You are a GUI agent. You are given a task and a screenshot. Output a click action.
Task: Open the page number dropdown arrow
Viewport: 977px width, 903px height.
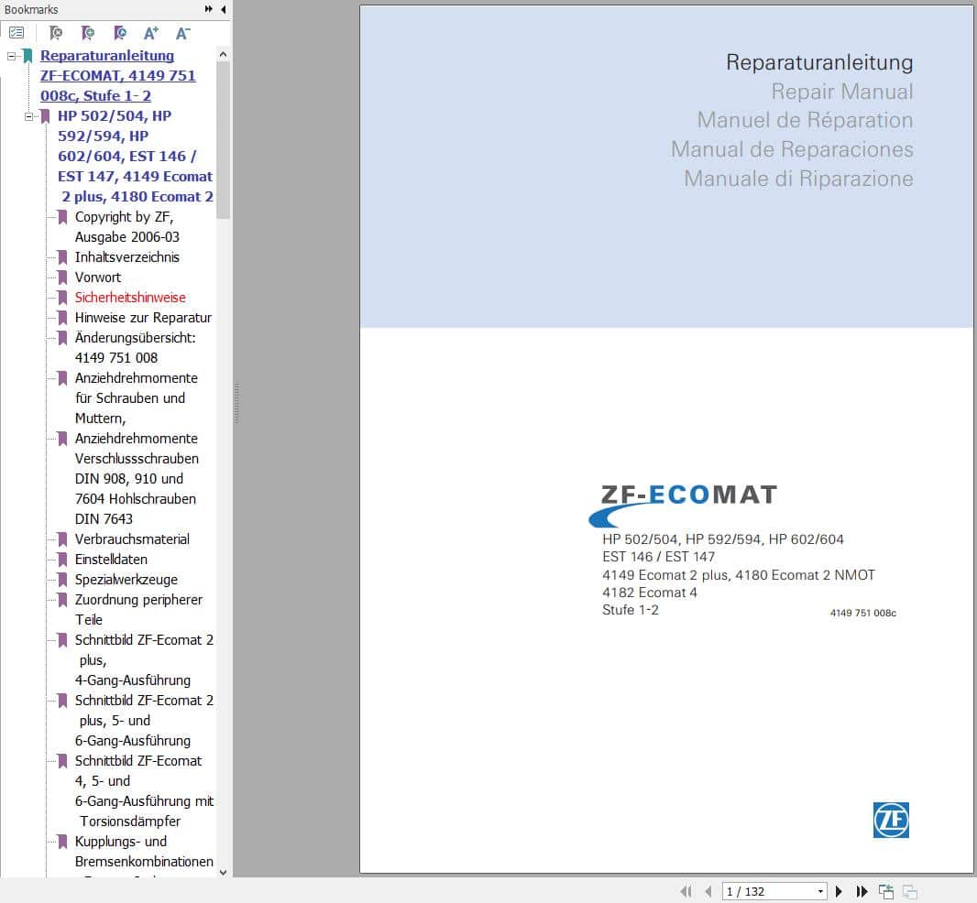820,891
